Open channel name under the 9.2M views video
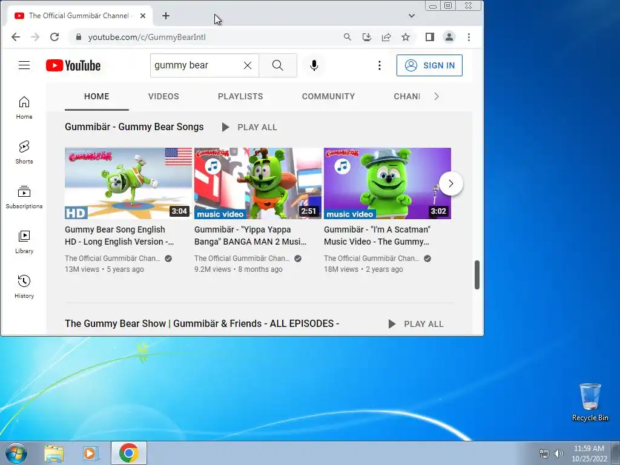Image resolution: width=620 pixels, height=465 pixels. (x=242, y=258)
